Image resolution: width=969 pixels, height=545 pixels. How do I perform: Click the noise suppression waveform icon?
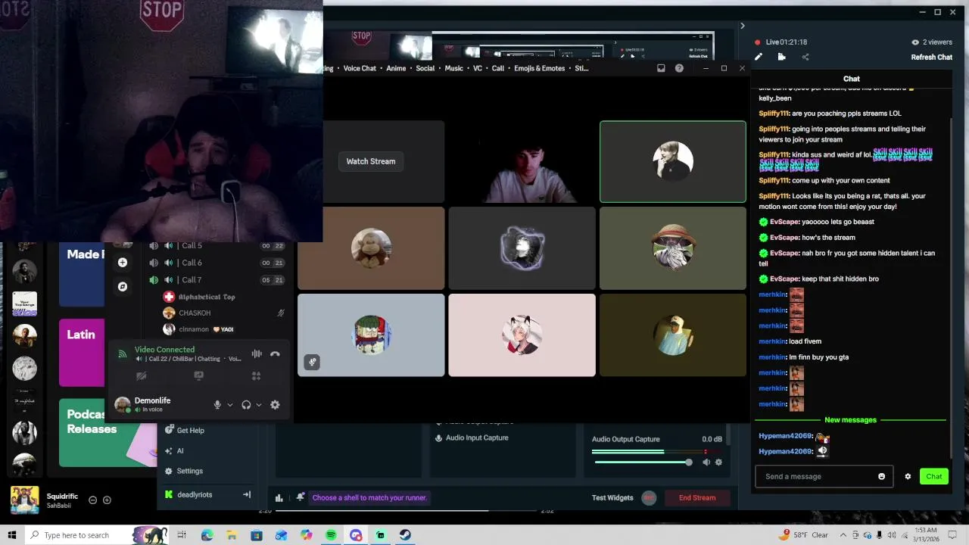coord(257,353)
